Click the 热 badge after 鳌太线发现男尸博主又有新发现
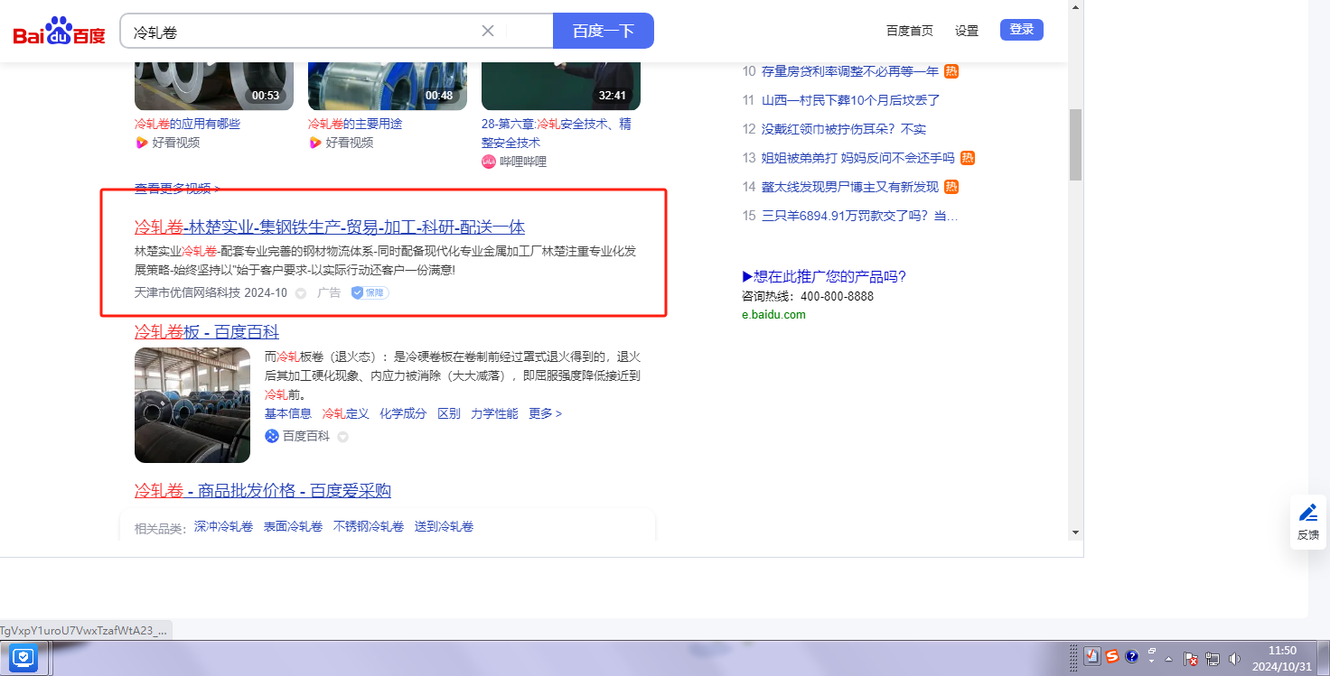1330x676 pixels. tap(951, 187)
